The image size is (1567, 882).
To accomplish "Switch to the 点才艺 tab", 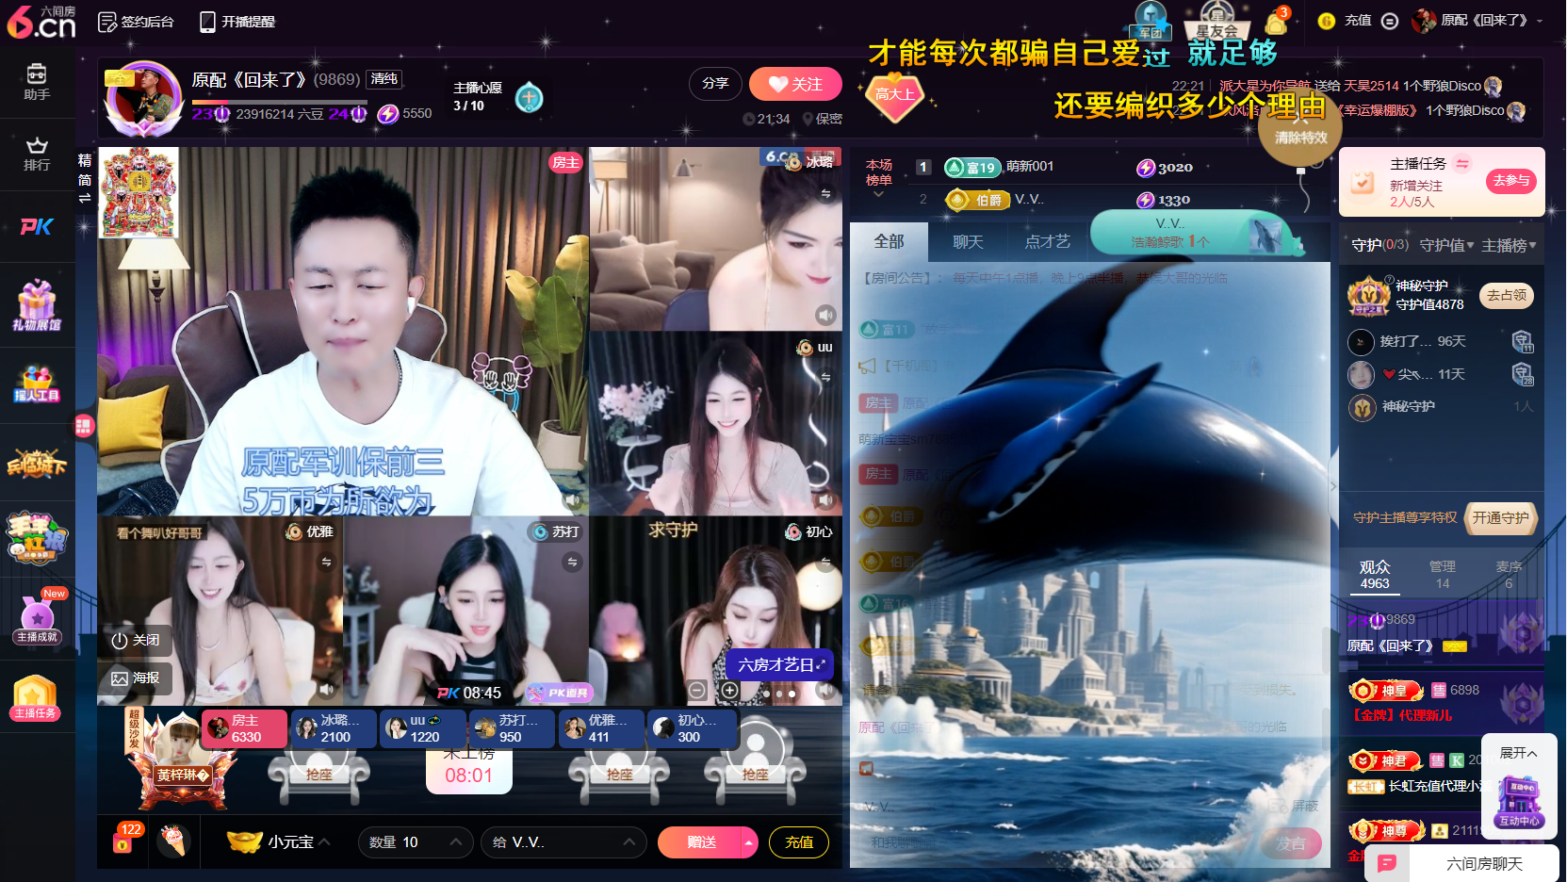I will 1047,242.
